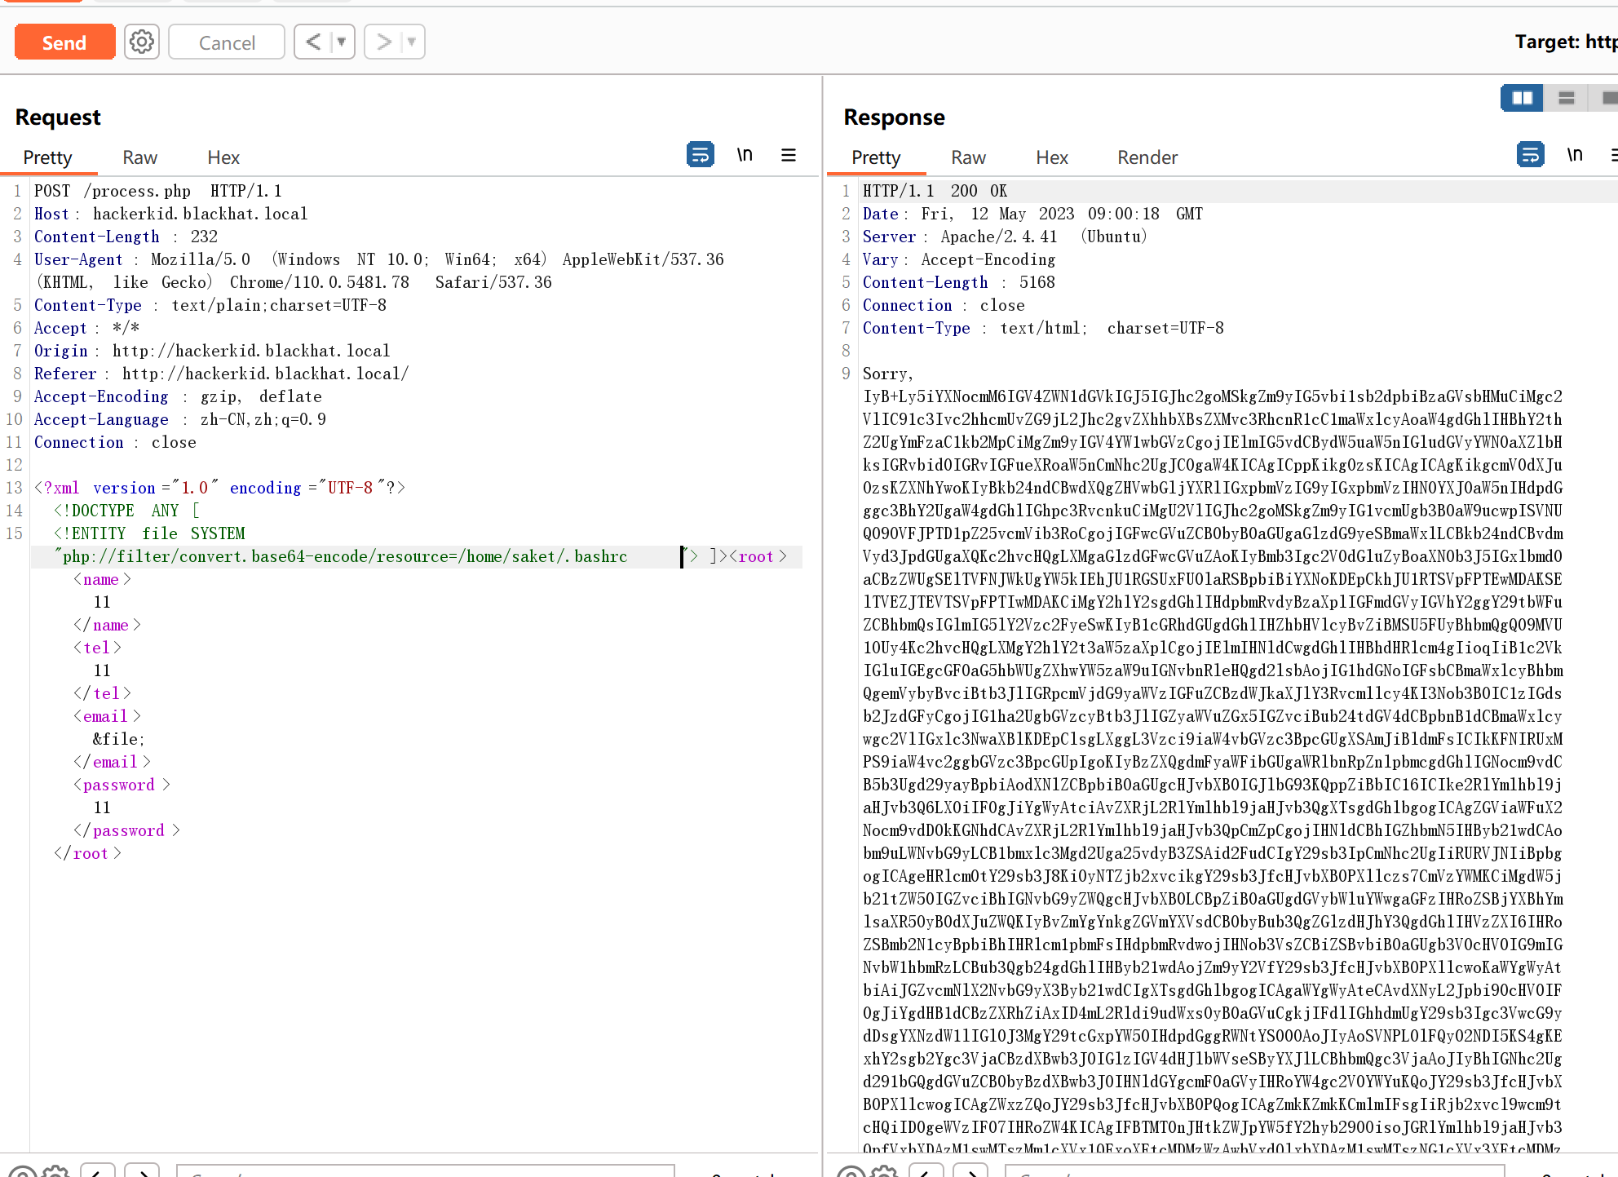The image size is (1618, 1177).
Task: Click the request 'Connection : close' line
Action: (116, 442)
